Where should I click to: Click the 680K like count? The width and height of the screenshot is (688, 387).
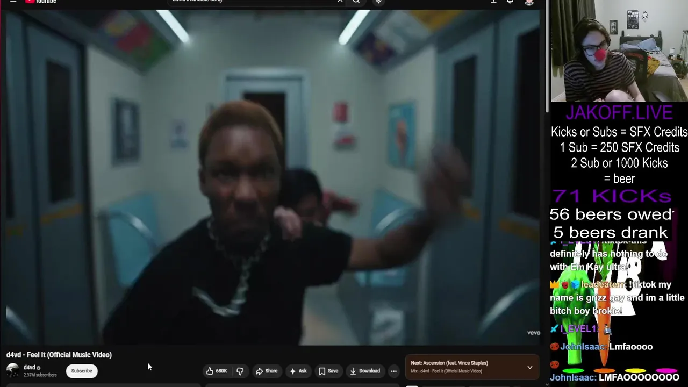tap(221, 371)
